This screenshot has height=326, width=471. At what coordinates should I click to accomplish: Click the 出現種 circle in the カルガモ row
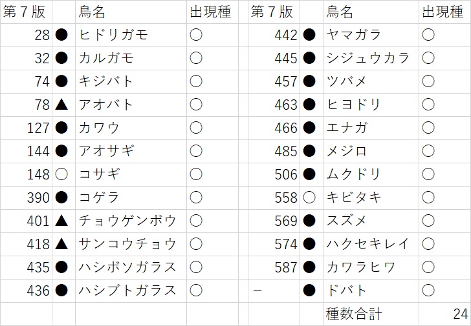196,58
